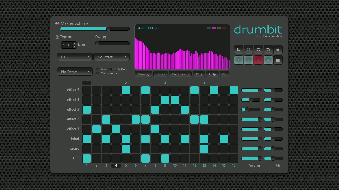Expand the No Effect dropdown
Image resolution: width=339 pixels, height=190 pixels.
pyautogui.click(x=111, y=57)
